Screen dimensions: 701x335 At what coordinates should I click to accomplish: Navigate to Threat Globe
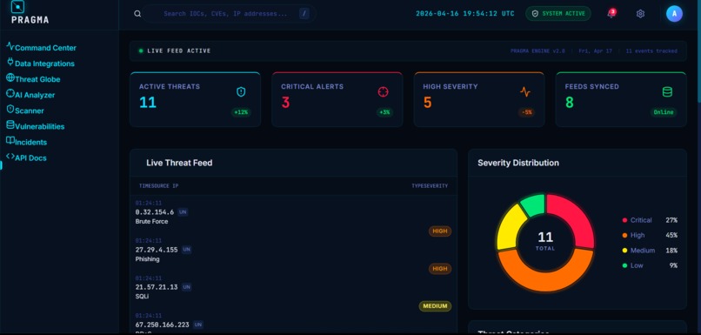(37, 79)
